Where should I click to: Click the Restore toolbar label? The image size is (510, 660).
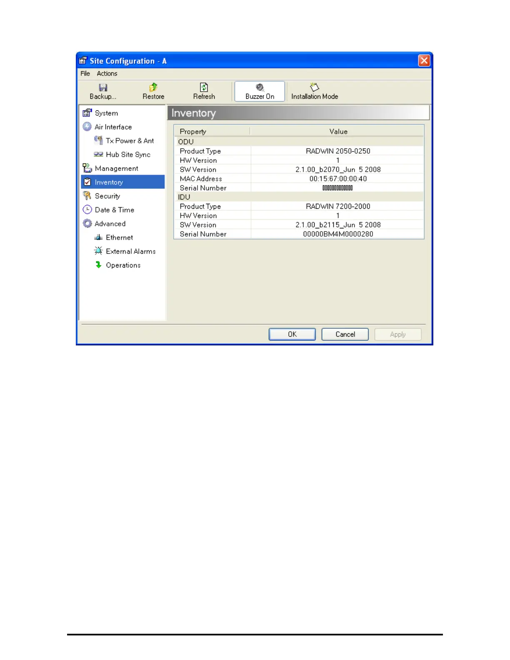[x=153, y=96]
